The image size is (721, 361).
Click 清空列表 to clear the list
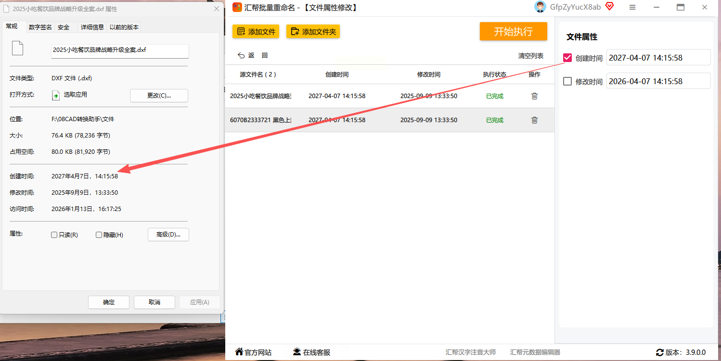[x=530, y=56]
